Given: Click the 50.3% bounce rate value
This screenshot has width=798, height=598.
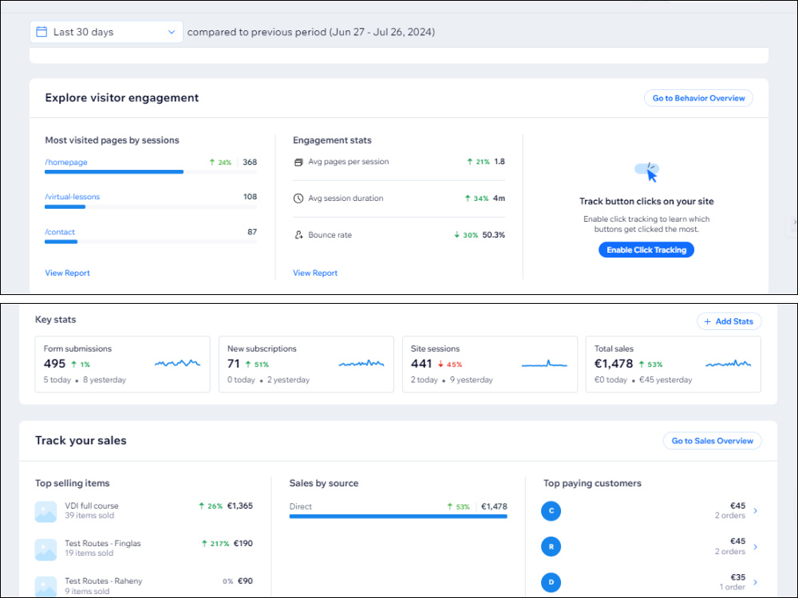Looking at the screenshot, I should pyautogui.click(x=494, y=235).
